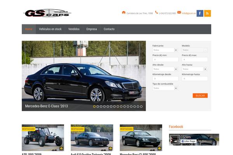Click the 'Mercedes-Benz E-Class '2013' caption
Image resolution: width=233 pixels, height=155 pixels.
point(46,106)
